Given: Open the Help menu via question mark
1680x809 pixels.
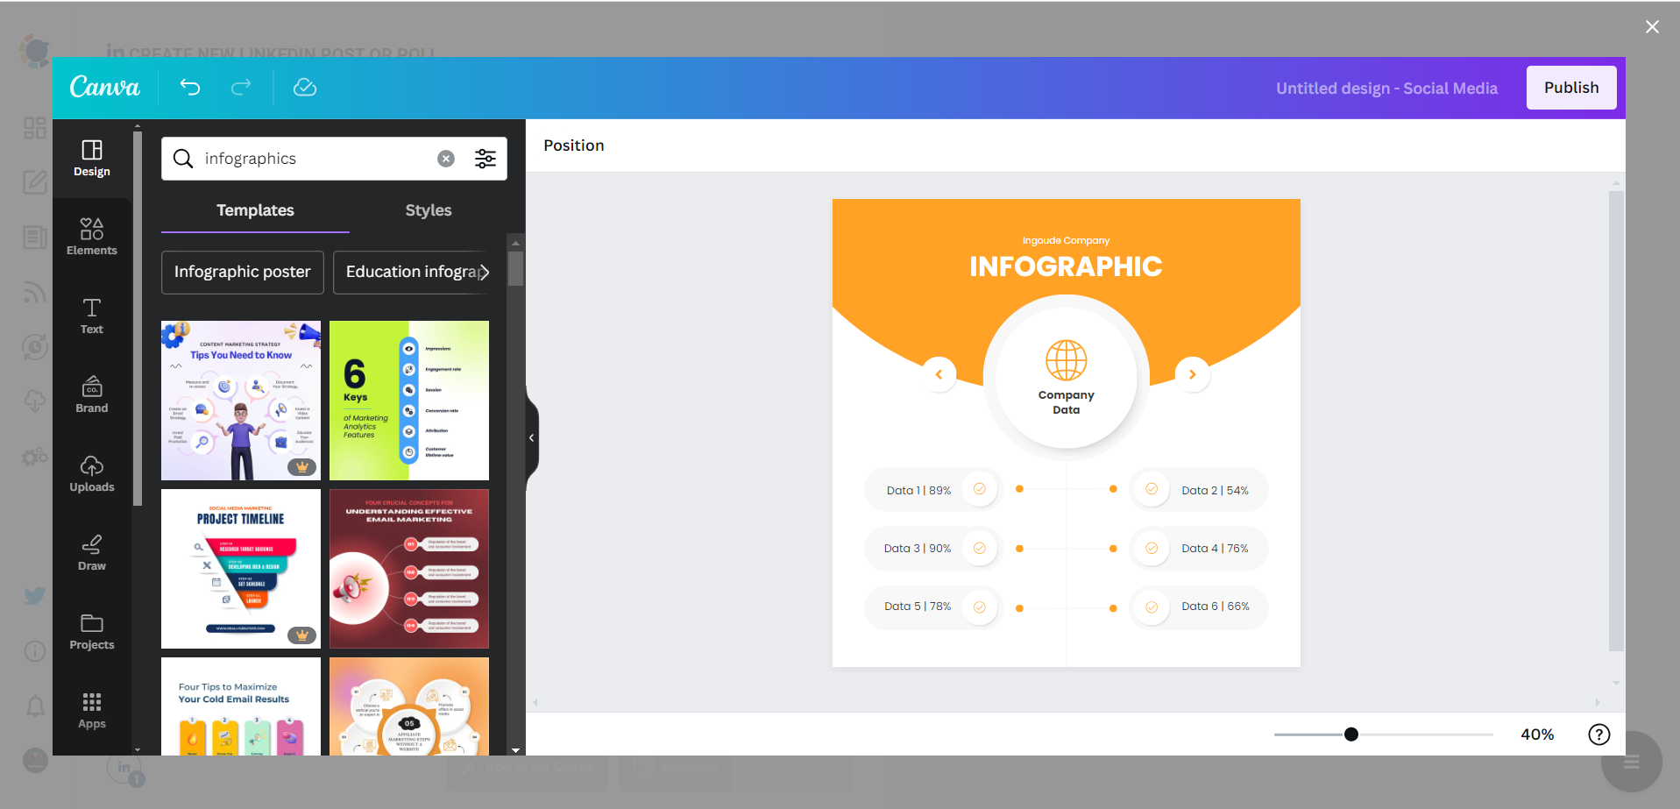Looking at the screenshot, I should click(x=1598, y=734).
